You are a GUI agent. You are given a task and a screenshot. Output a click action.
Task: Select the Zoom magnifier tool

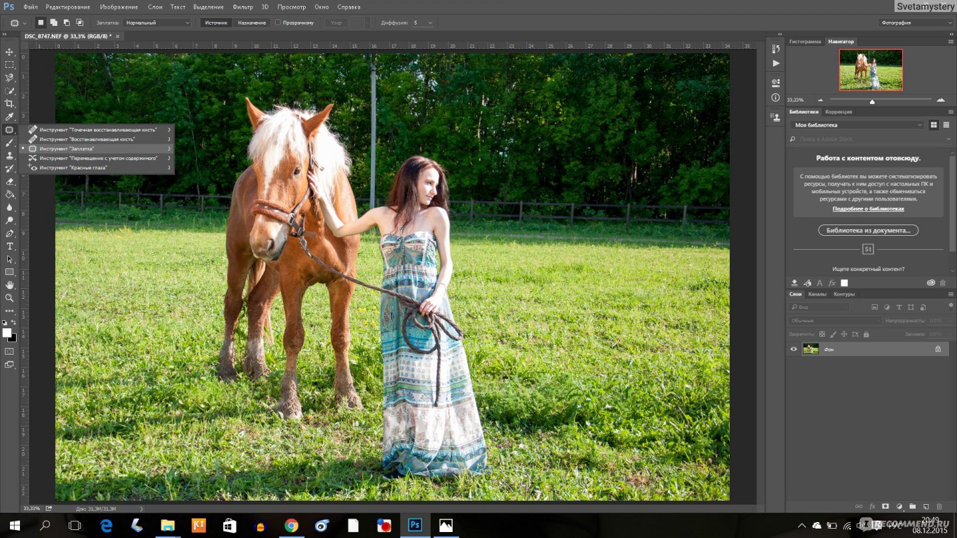9,298
